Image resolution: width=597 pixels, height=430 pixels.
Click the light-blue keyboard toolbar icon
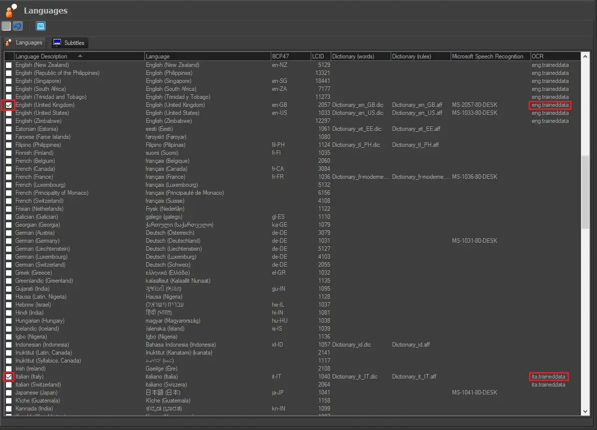(40, 26)
